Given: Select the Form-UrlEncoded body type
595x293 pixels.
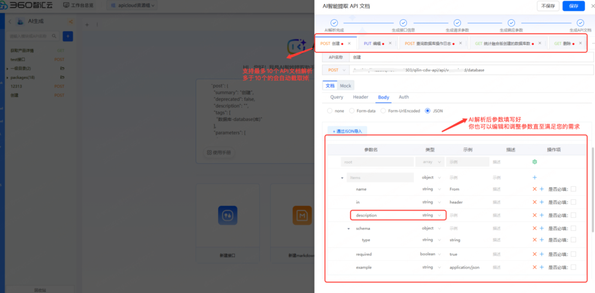Looking at the screenshot, I should coord(383,111).
